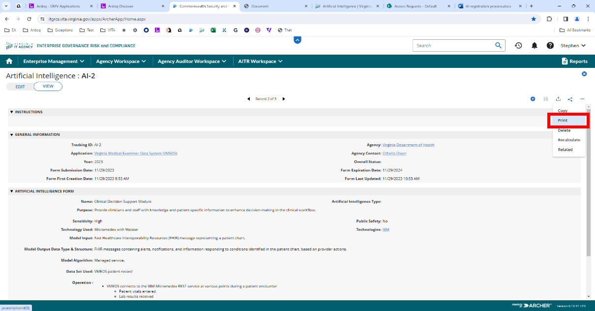Click the three-dot more actions icon
This screenshot has height=311, width=595.
(x=582, y=99)
